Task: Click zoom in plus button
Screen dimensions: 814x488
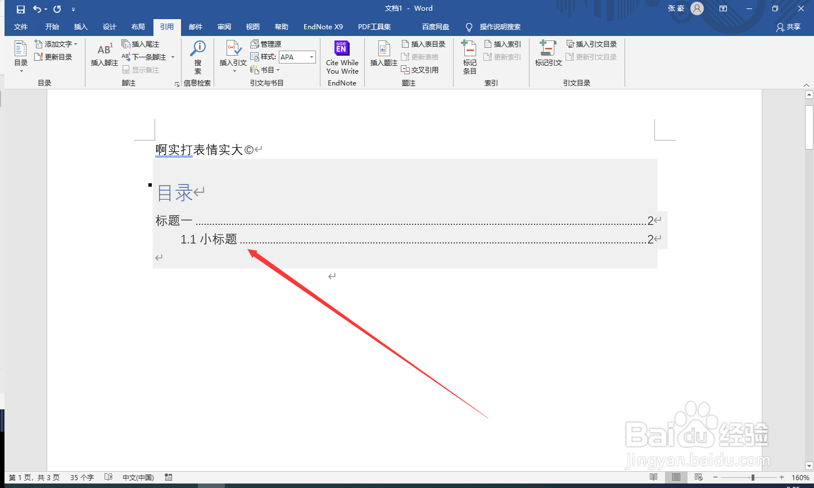Action: [782, 477]
